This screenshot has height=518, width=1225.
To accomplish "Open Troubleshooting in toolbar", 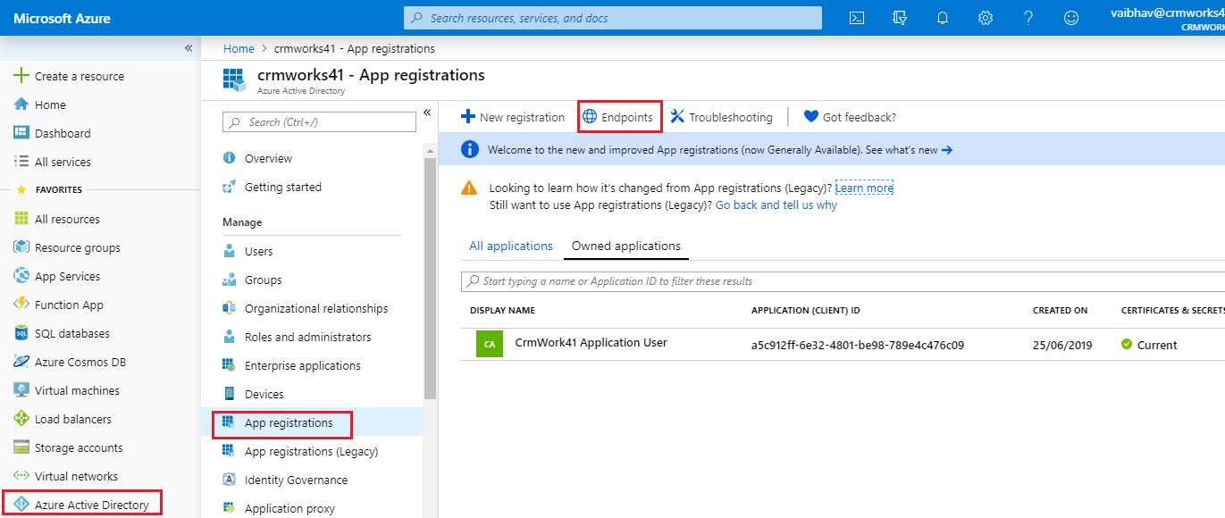I will 722,117.
